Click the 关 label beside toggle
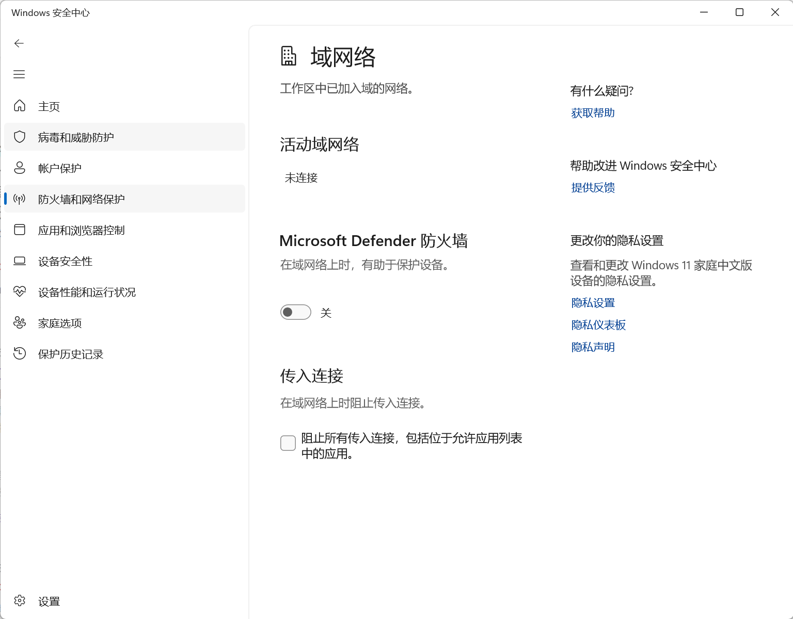The image size is (793, 619). tap(326, 313)
